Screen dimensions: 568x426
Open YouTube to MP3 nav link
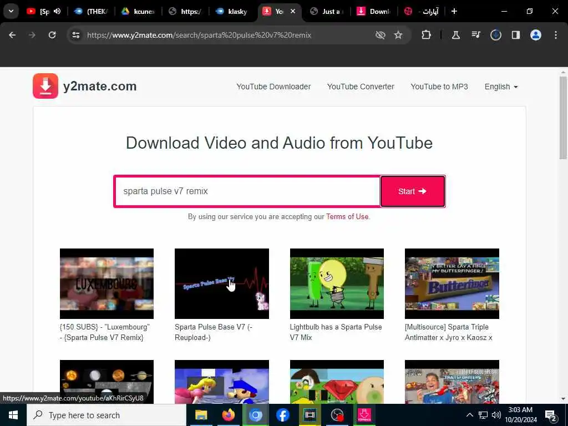click(439, 87)
